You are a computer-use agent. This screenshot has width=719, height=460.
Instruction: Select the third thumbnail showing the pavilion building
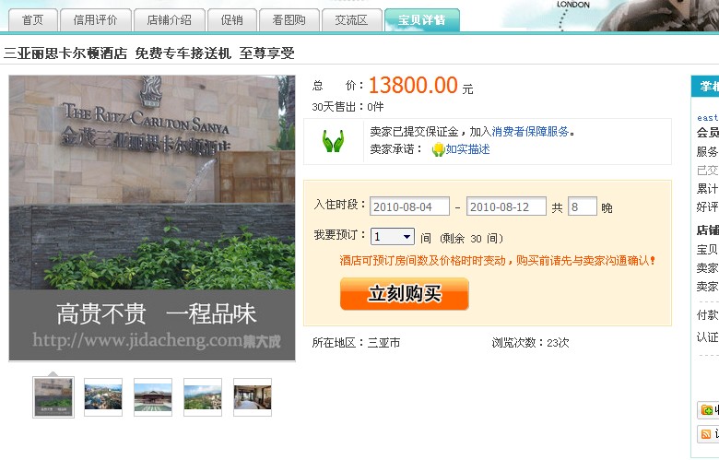pyautogui.click(x=153, y=396)
